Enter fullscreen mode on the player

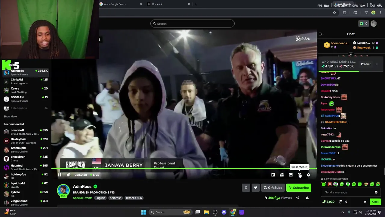point(300,175)
